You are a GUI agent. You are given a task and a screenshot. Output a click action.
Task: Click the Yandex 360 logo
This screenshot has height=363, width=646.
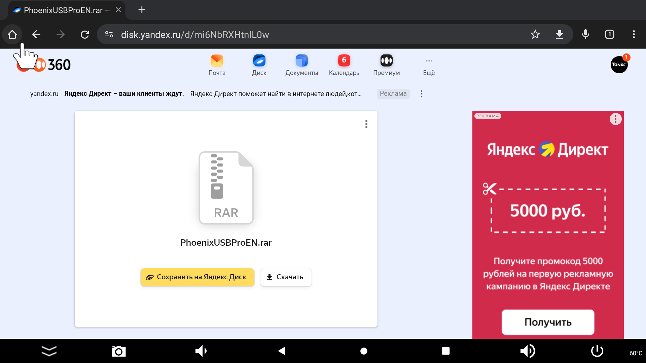44,65
